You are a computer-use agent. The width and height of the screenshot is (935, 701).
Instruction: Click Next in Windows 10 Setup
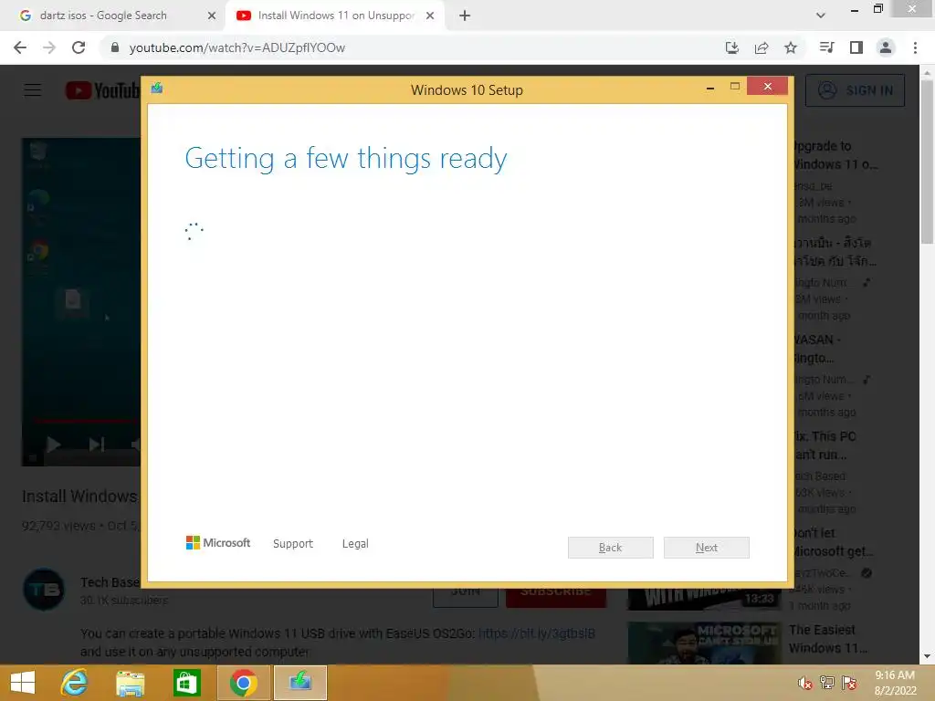[x=707, y=548]
